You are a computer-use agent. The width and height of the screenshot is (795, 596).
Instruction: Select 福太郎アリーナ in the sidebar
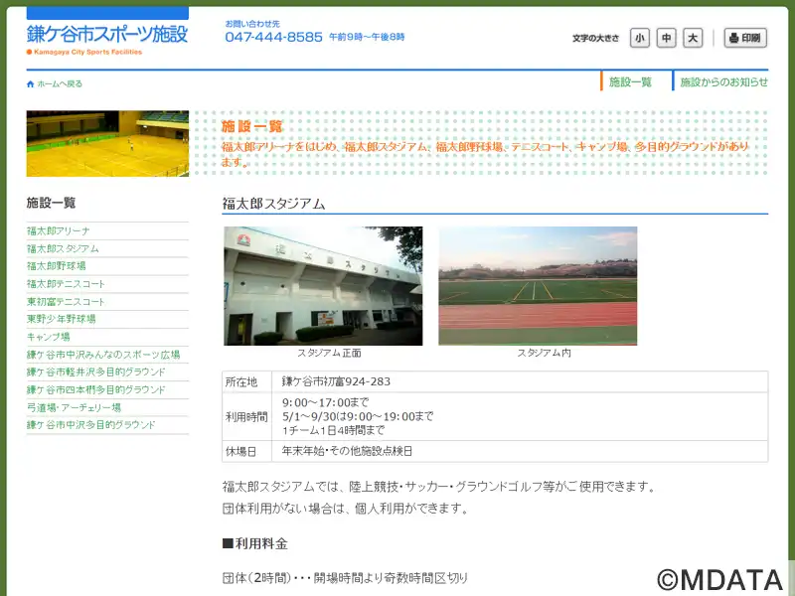(59, 231)
